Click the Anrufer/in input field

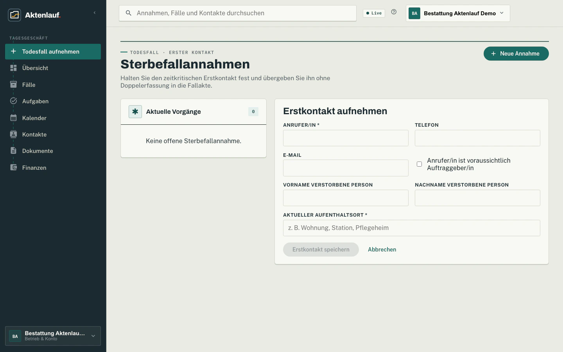[346, 138]
